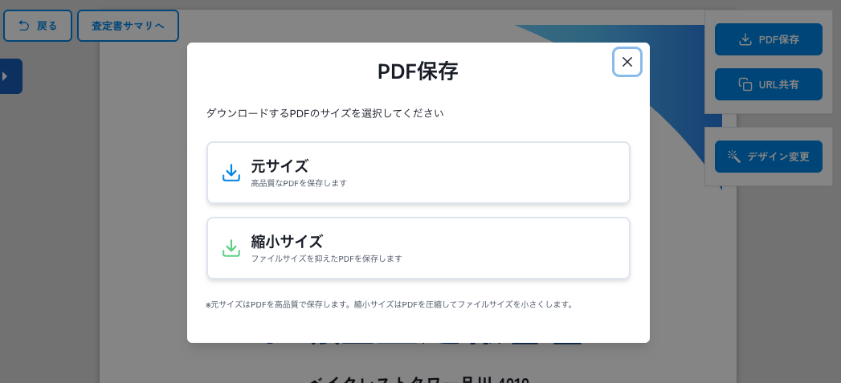The height and width of the screenshot is (383, 841).
Task: Click the green download icon for 縮小サイズ
Action: 231,248
